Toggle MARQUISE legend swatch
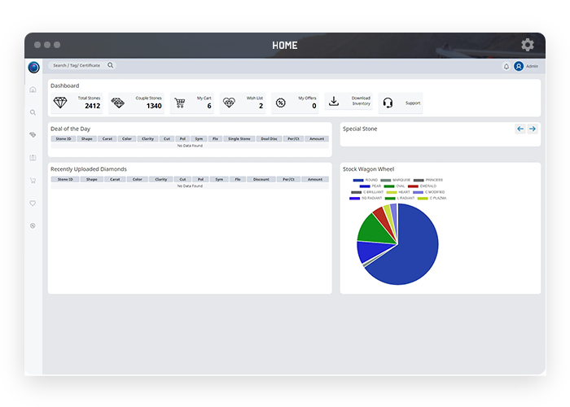570x407 pixels. coord(386,180)
